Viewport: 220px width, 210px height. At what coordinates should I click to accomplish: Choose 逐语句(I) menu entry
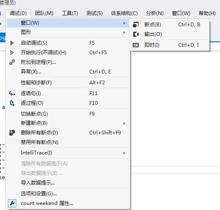click(x=68, y=94)
